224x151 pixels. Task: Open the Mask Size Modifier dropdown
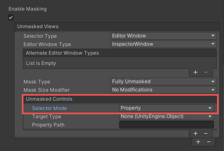click(x=163, y=90)
